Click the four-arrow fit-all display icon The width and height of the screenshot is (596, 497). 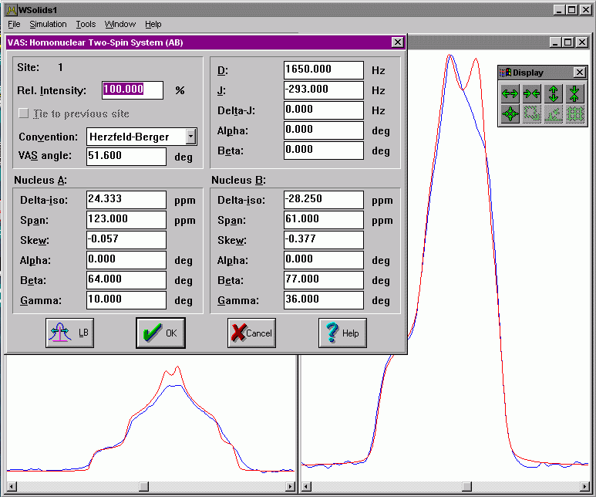(x=510, y=115)
